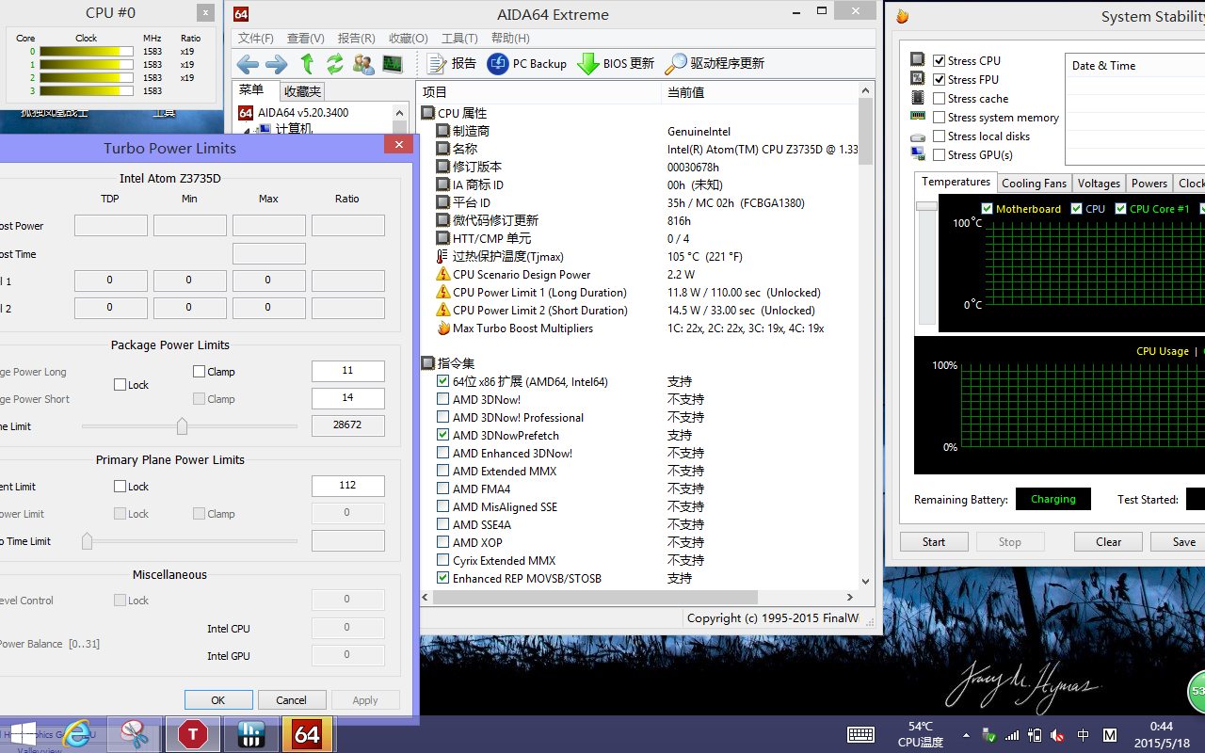Open 收藏(O) menu
This screenshot has width=1205, height=753.
point(408,39)
